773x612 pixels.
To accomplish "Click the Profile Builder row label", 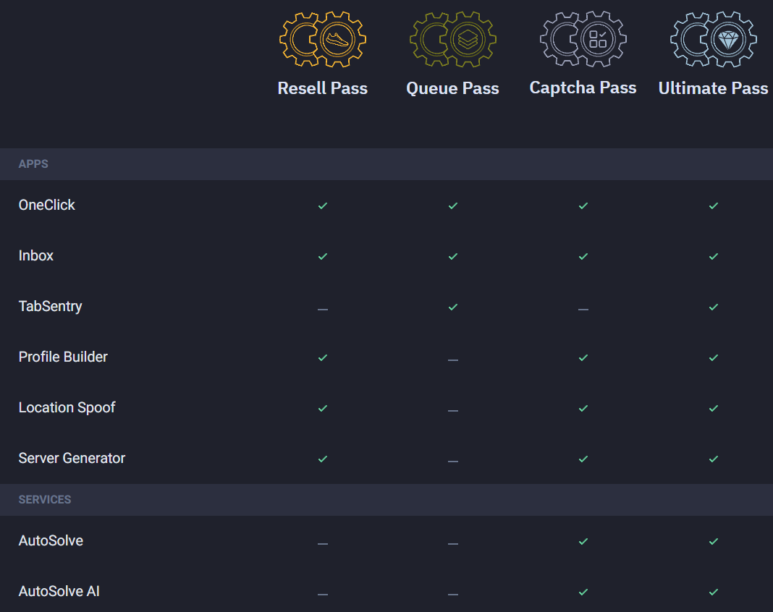I will click(x=63, y=357).
